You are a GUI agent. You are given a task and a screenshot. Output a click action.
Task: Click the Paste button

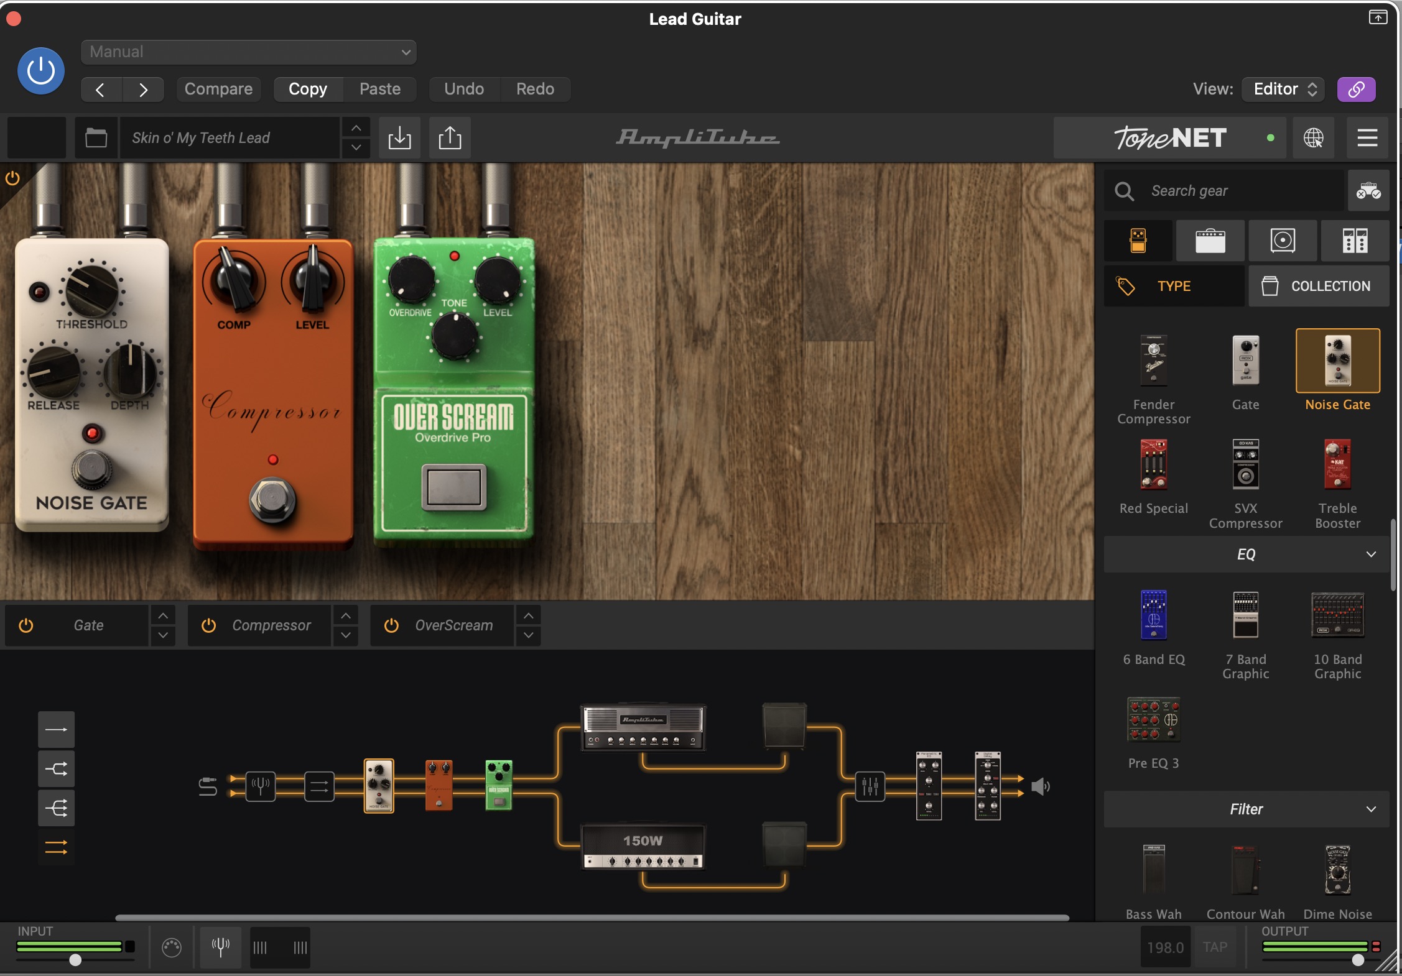(380, 89)
